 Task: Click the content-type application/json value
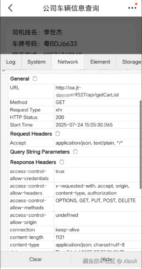click(90, 245)
